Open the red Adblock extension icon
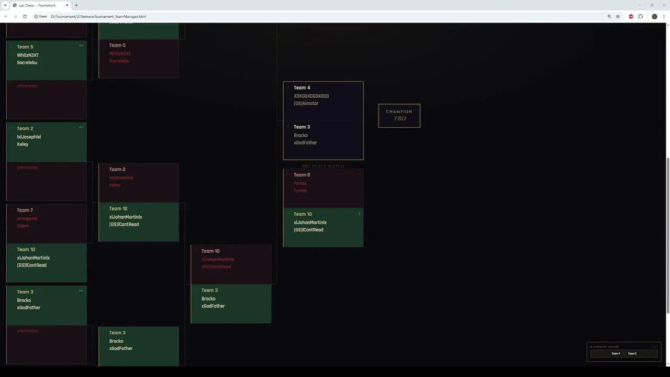670x377 pixels. [631, 16]
